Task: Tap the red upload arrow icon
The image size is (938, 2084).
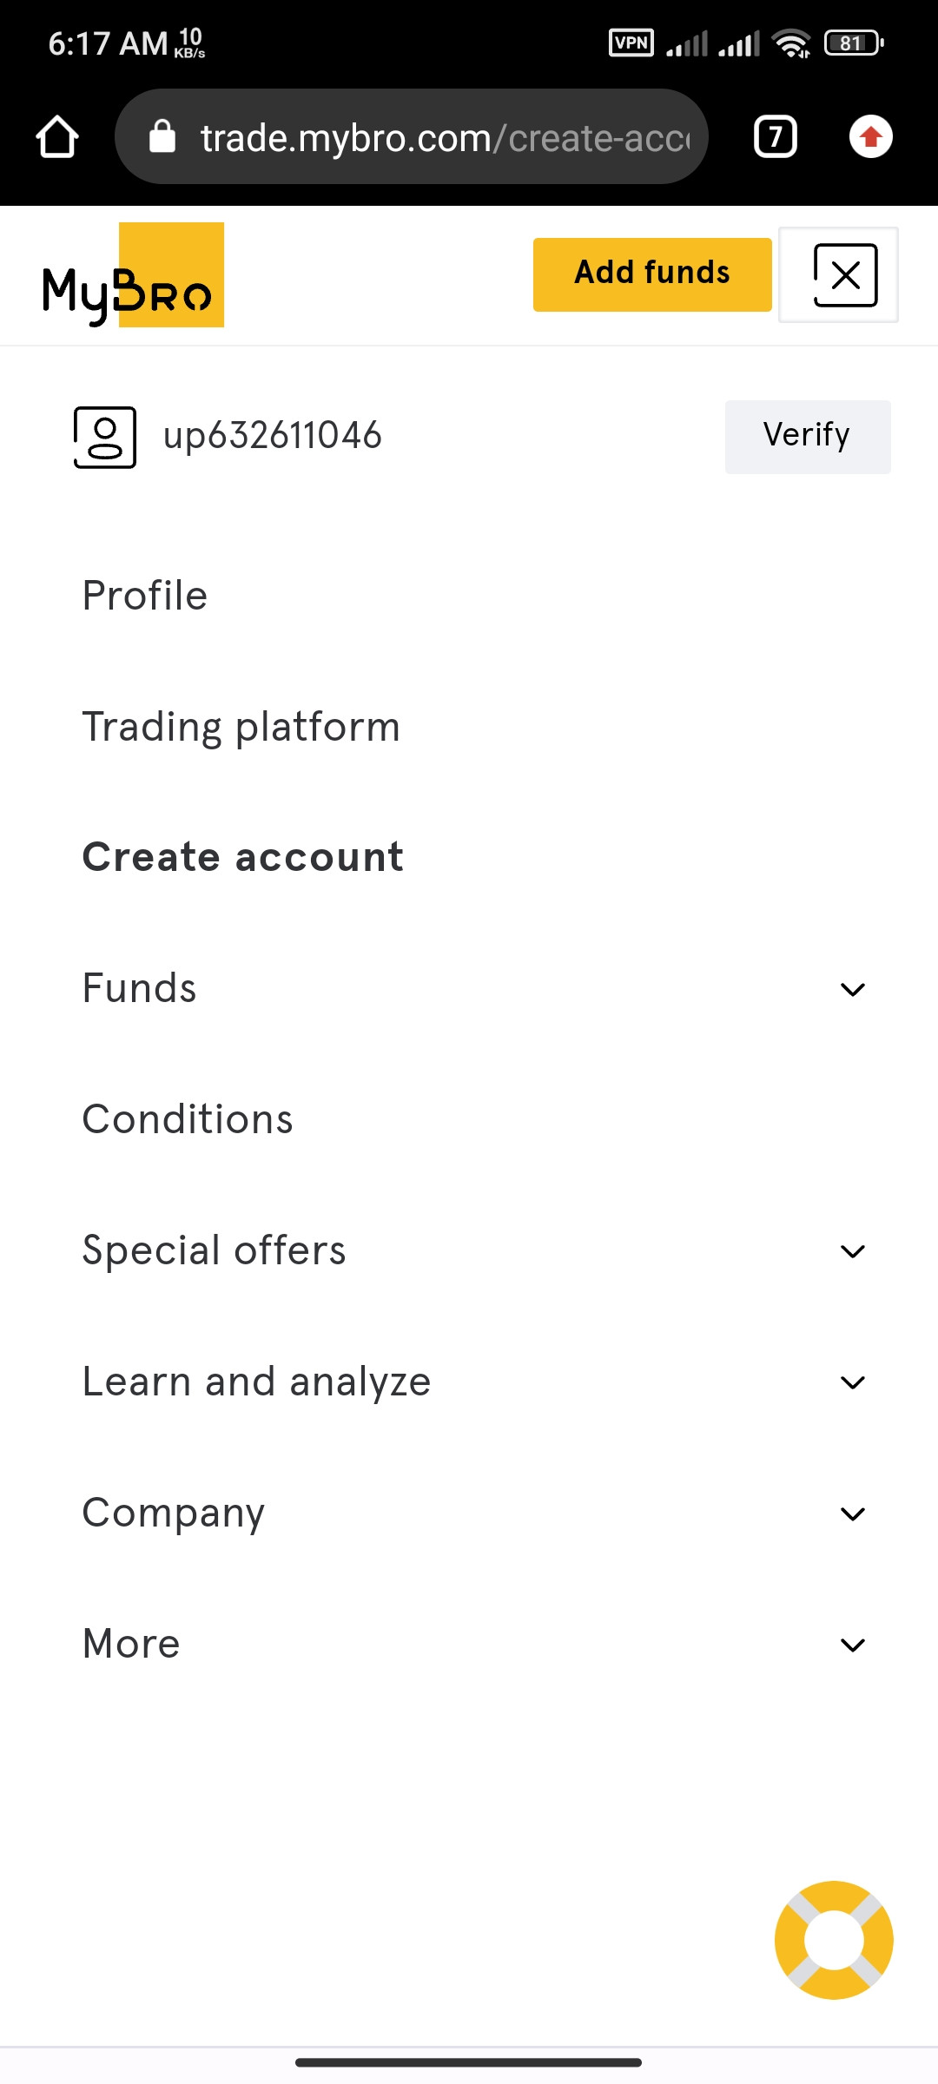Action: 870,137
